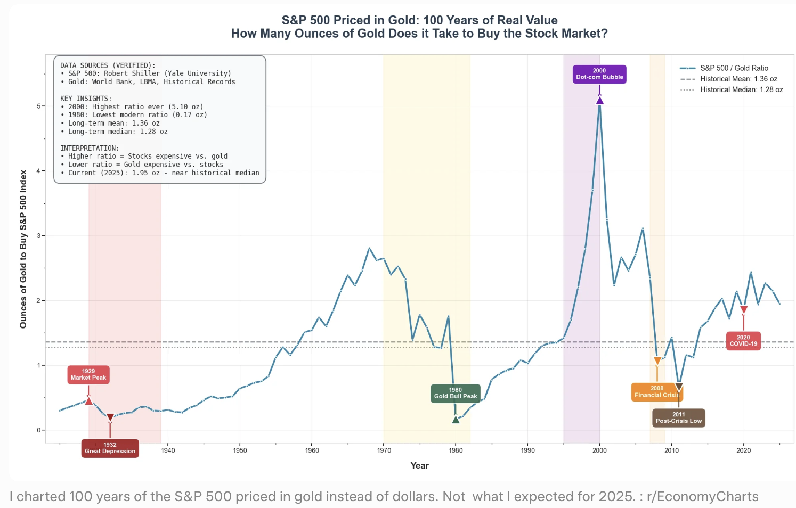Viewport: 796px width, 508px height.
Task: Click the Historical Median legend entry
Action: coord(731,89)
